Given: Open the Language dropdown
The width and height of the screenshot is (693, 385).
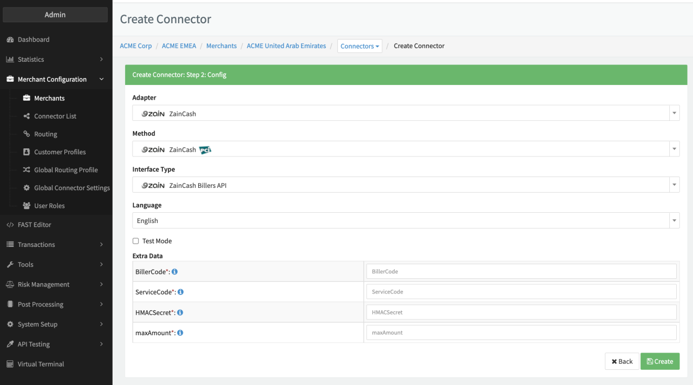Looking at the screenshot, I should pos(406,220).
